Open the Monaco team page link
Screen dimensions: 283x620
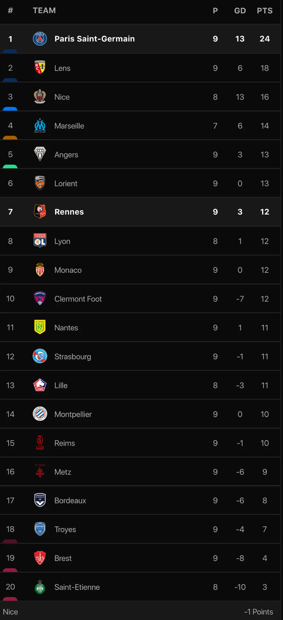coord(68,270)
